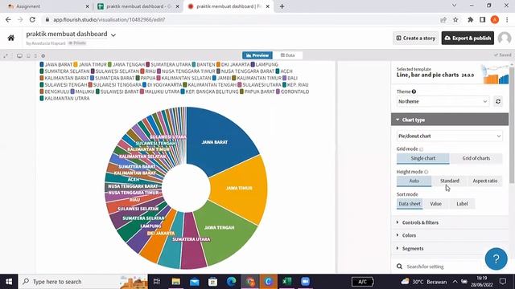Open Theme dropdown No theme

click(x=443, y=102)
